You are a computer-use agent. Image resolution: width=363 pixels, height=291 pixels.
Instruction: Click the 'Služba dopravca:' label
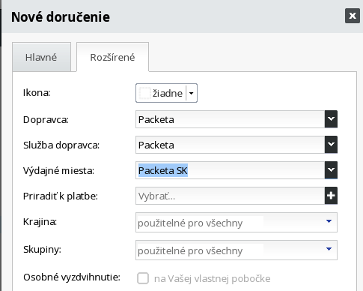pyautogui.click(x=61, y=145)
